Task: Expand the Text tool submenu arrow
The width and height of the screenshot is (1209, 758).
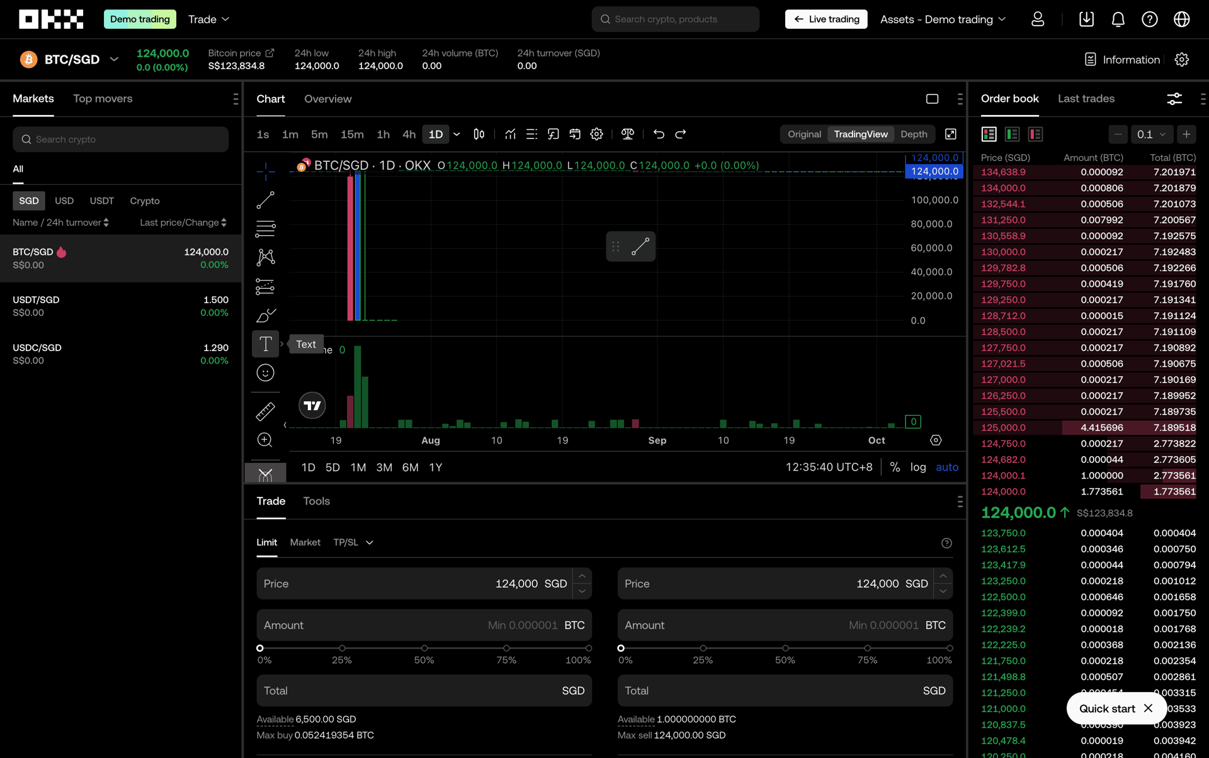Action: (282, 344)
